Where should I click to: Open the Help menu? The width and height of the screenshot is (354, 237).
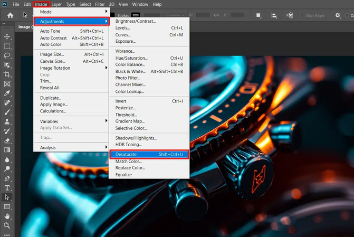157,4
